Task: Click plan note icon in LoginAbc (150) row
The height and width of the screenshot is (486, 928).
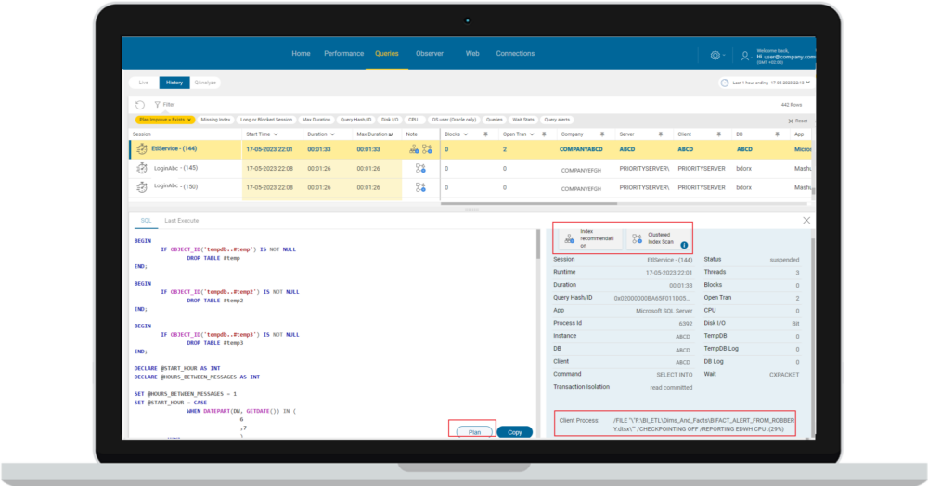Action: point(420,187)
